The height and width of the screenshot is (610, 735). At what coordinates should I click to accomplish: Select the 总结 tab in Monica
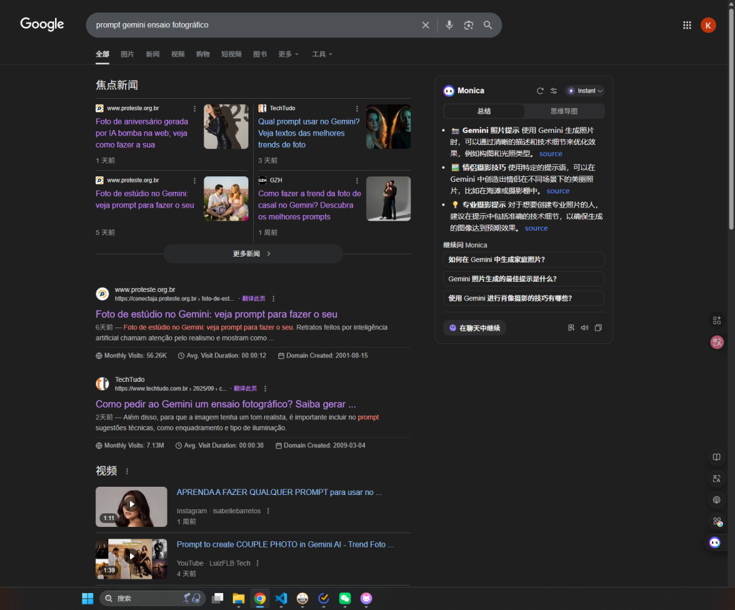484,111
